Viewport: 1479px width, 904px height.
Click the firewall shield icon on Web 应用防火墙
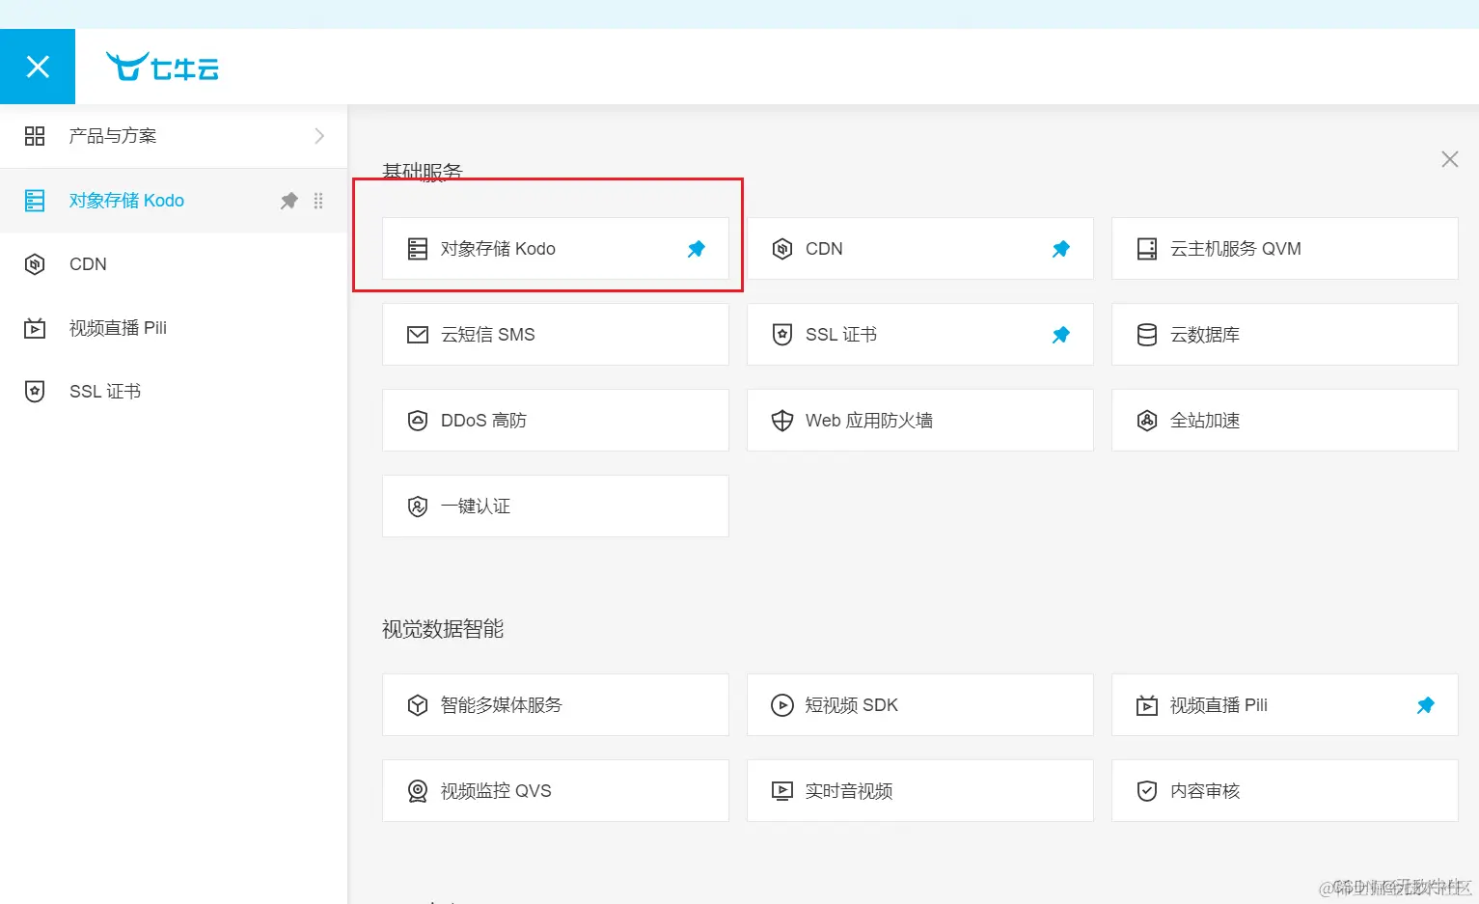point(782,421)
